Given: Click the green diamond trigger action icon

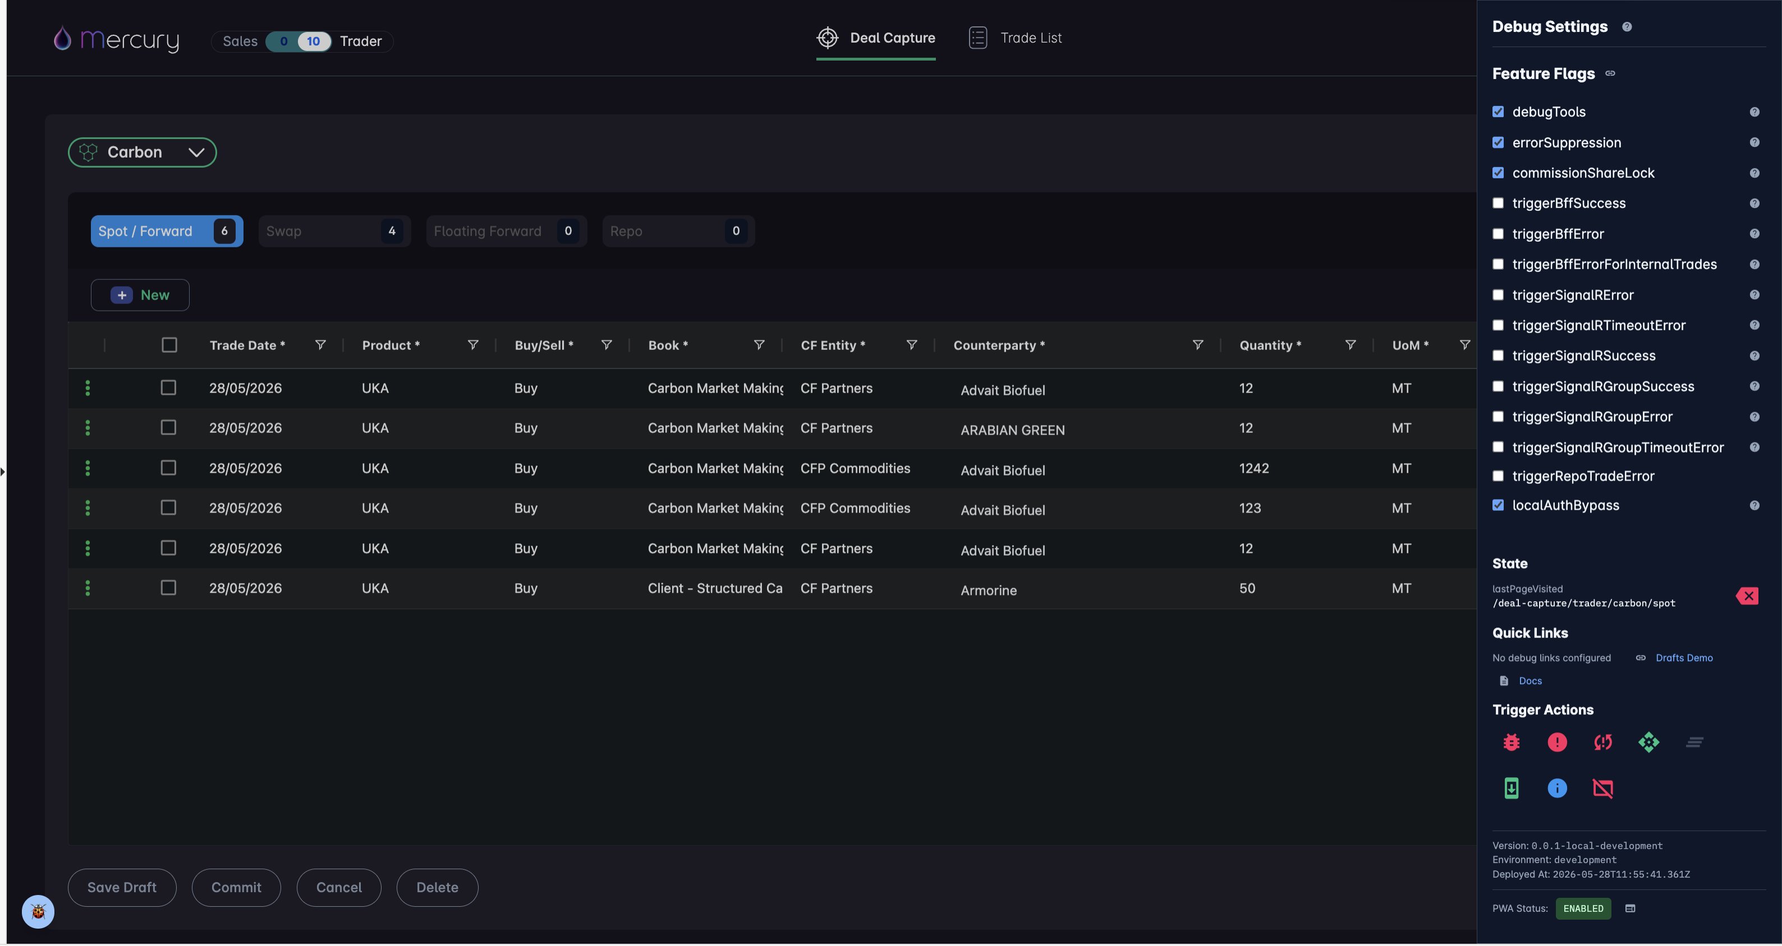Looking at the screenshot, I should tap(1648, 742).
